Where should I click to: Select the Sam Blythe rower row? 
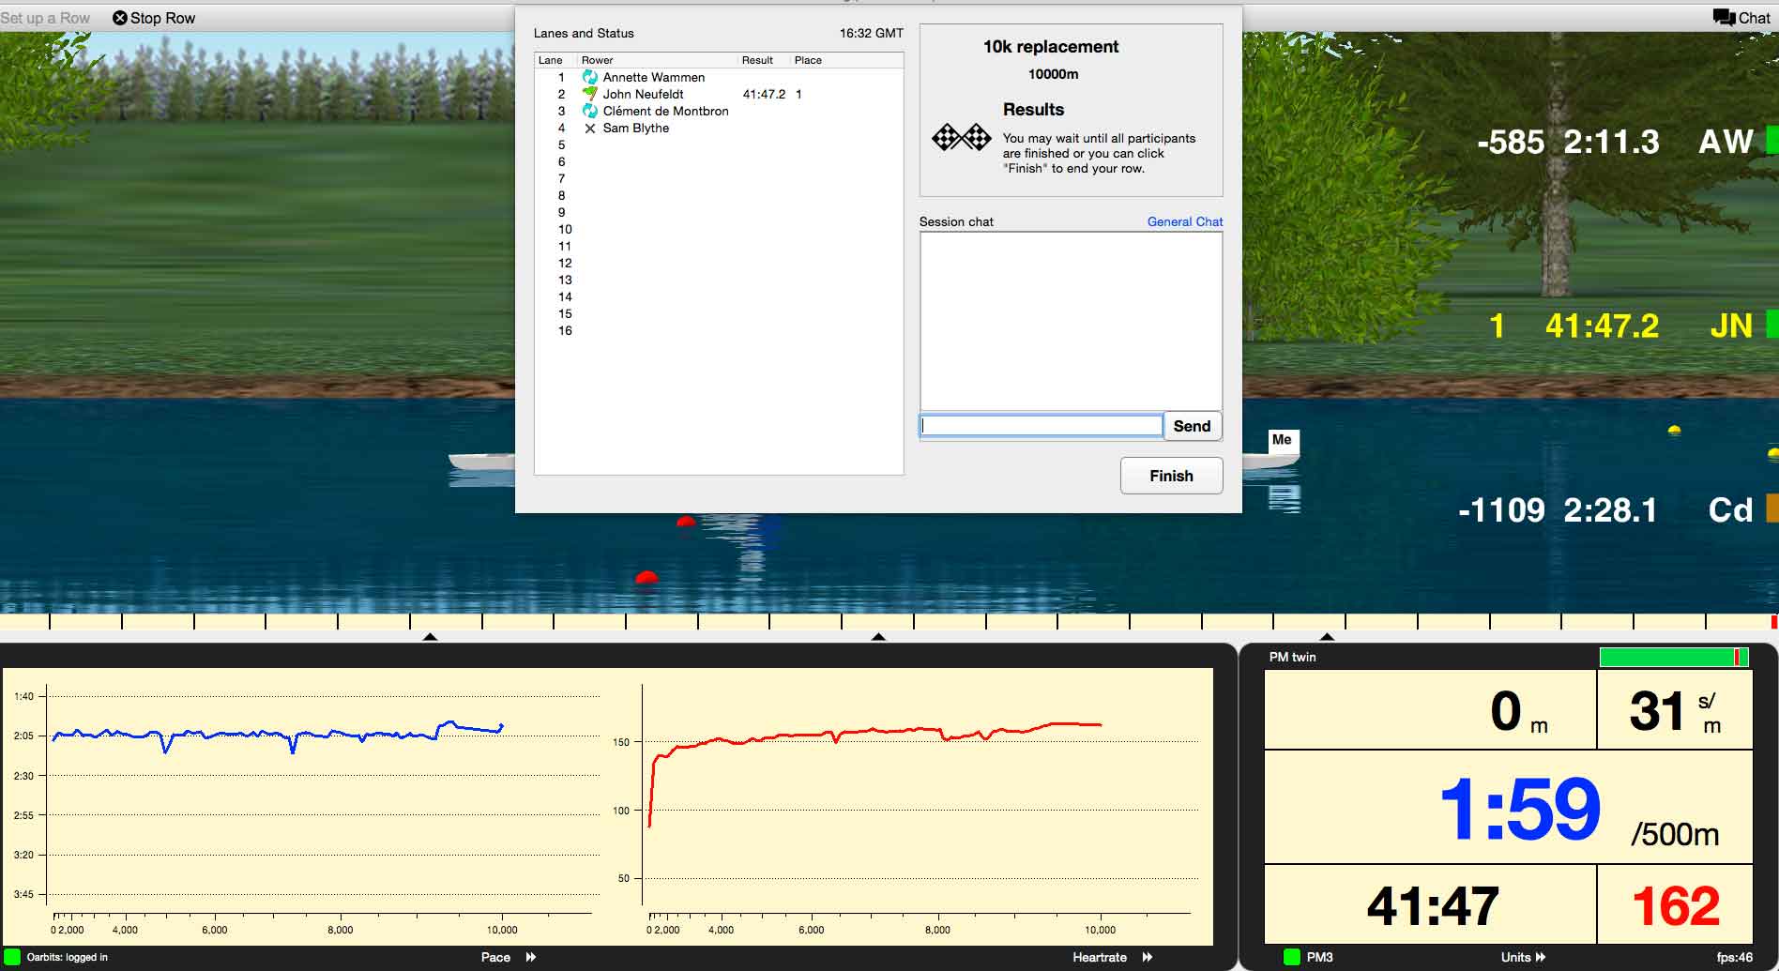click(719, 128)
